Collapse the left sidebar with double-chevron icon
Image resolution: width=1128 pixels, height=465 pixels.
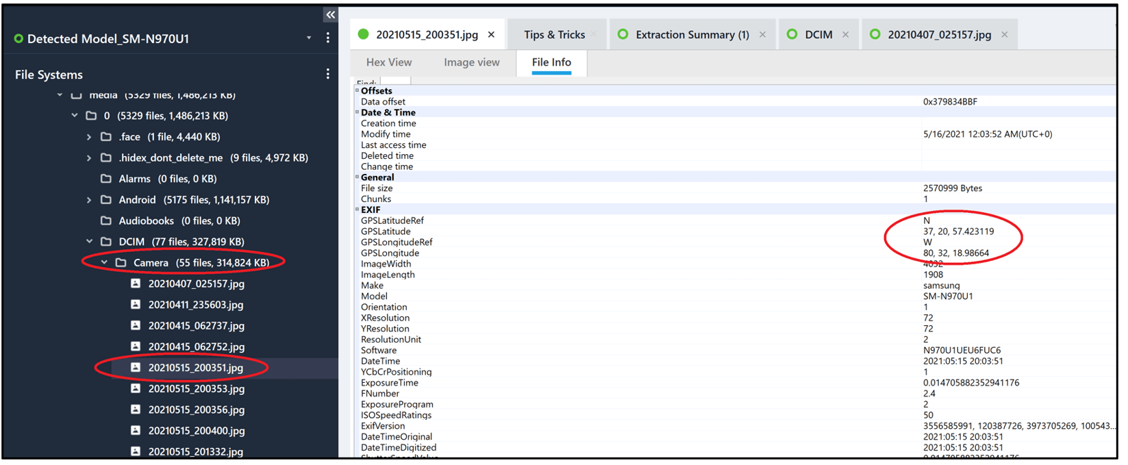click(330, 14)
